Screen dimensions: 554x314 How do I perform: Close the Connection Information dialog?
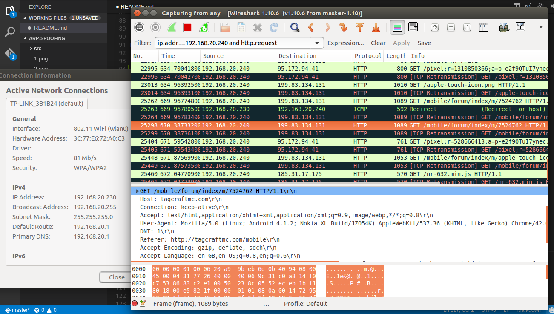116,277
